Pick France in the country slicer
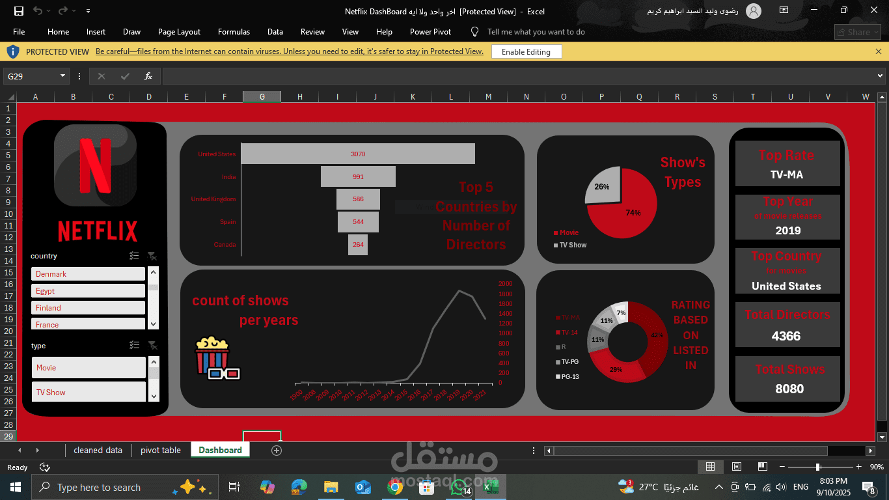Viewport: 889px width, 500px height. [x=88, y=324]
